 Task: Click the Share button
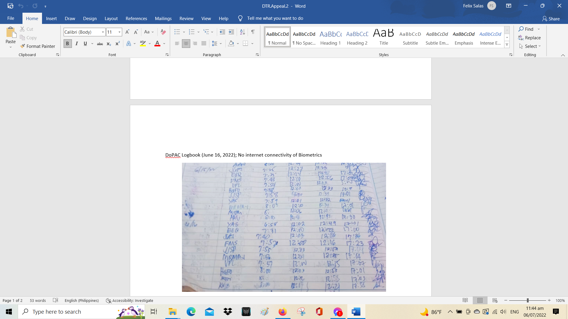[551, 19]
